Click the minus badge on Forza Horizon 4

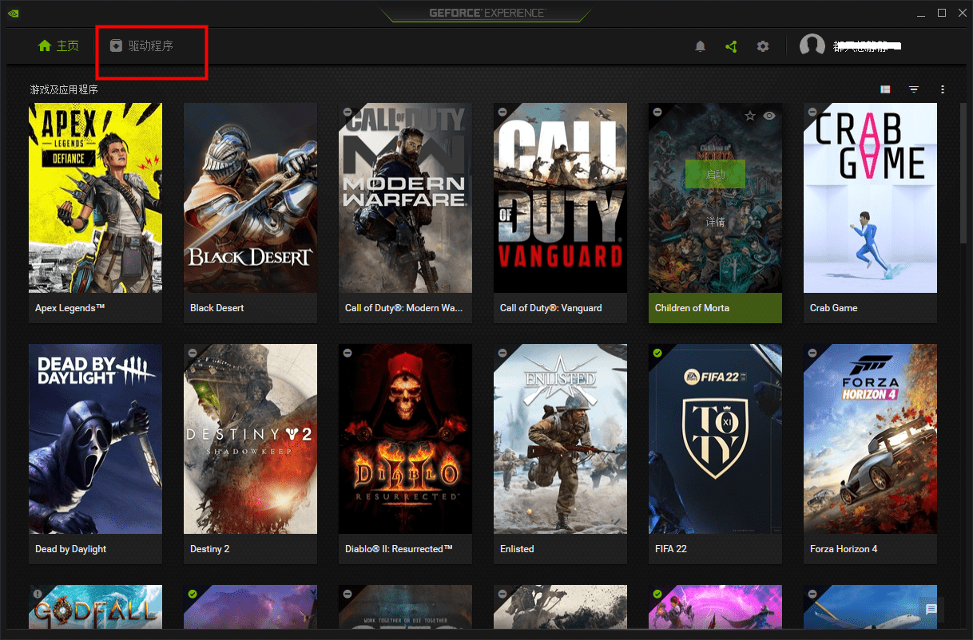812,353
